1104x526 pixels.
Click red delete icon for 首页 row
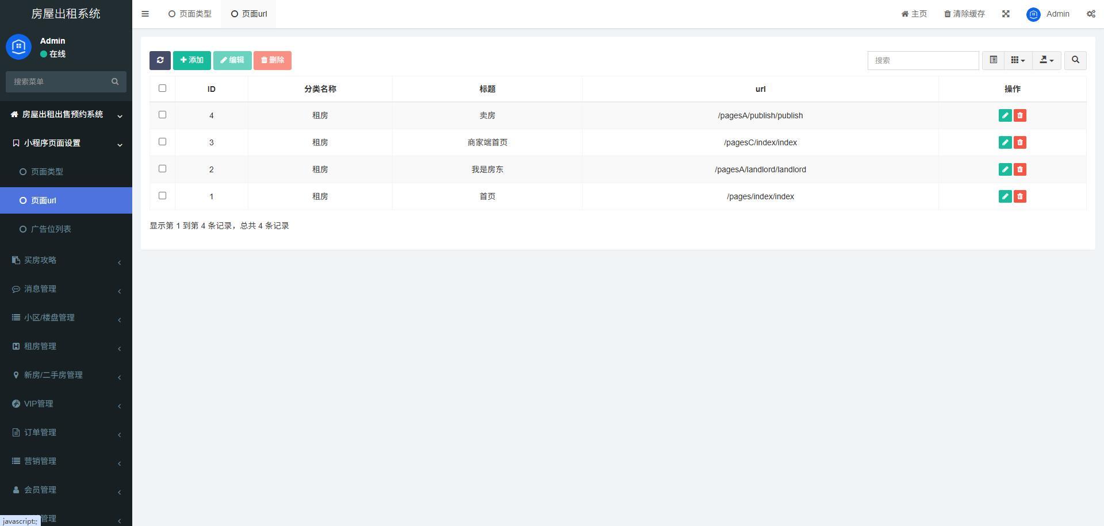1020,196
